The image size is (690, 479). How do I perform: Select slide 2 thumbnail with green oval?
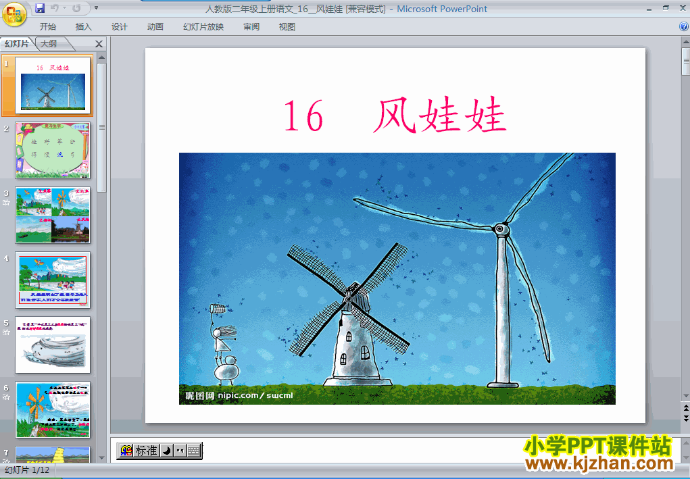pos(53,151)
